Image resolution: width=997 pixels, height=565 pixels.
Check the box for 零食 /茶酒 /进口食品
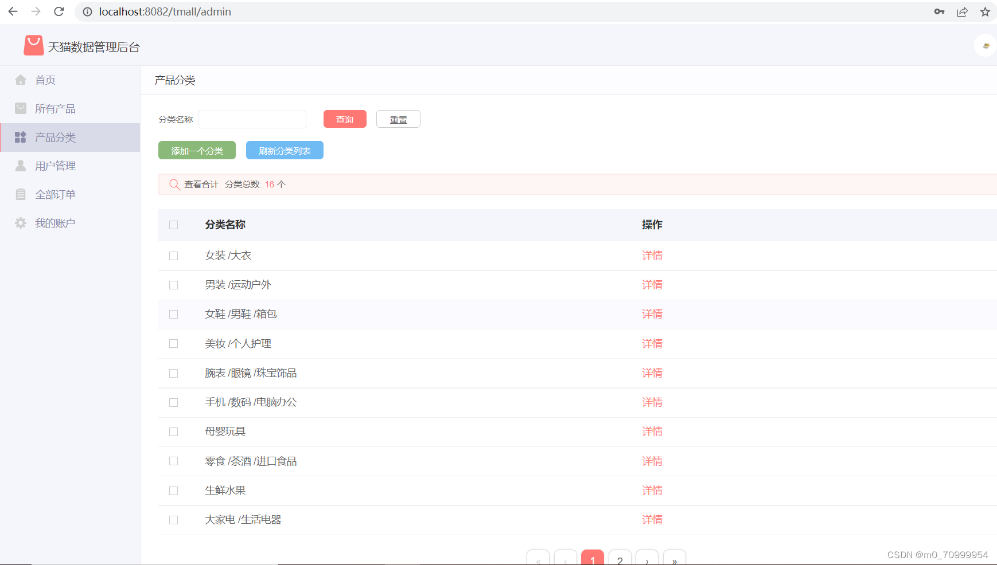(x=174, y=461)
